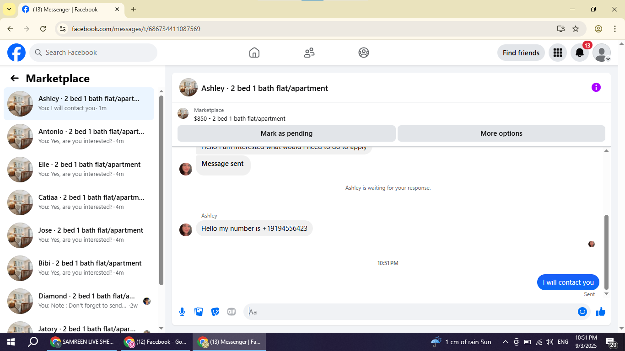Open the Friends icon in top navigation
The width and height of the screenshot is (625, 351).
click(309, 53)
